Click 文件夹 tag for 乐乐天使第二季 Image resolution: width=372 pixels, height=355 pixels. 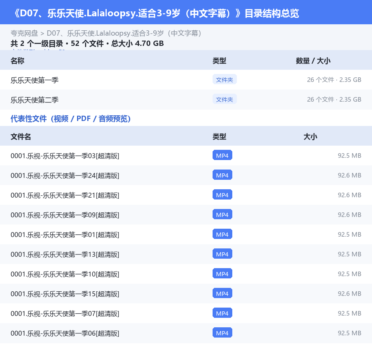click(x=224, y=99)
